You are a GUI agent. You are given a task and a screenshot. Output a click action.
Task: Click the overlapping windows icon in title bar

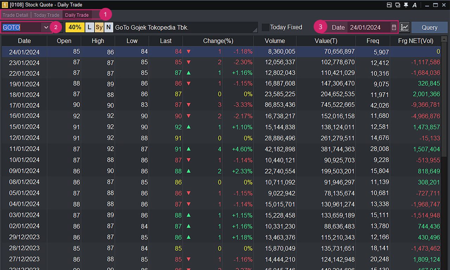[x=398, y=5]
